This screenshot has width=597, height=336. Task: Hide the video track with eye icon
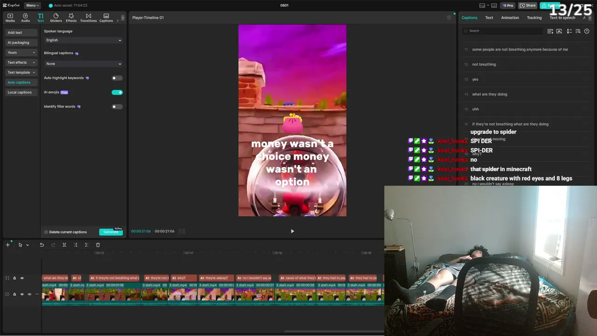click(x=22, y=294)
